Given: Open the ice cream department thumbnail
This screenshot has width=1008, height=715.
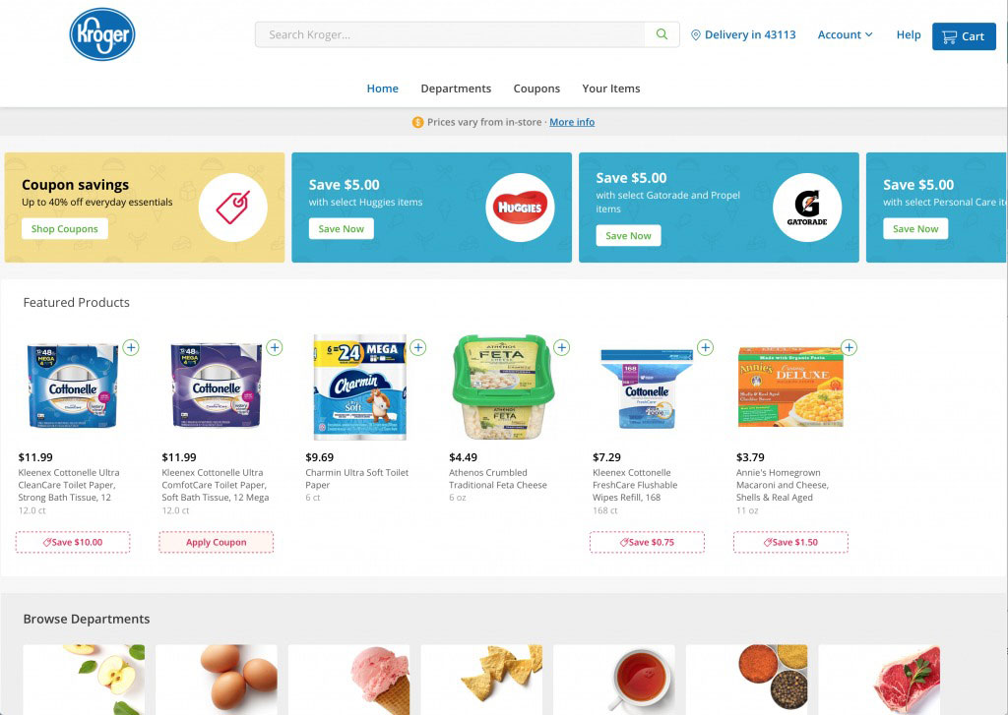Looking at the screenshot, I should point(349,680).
